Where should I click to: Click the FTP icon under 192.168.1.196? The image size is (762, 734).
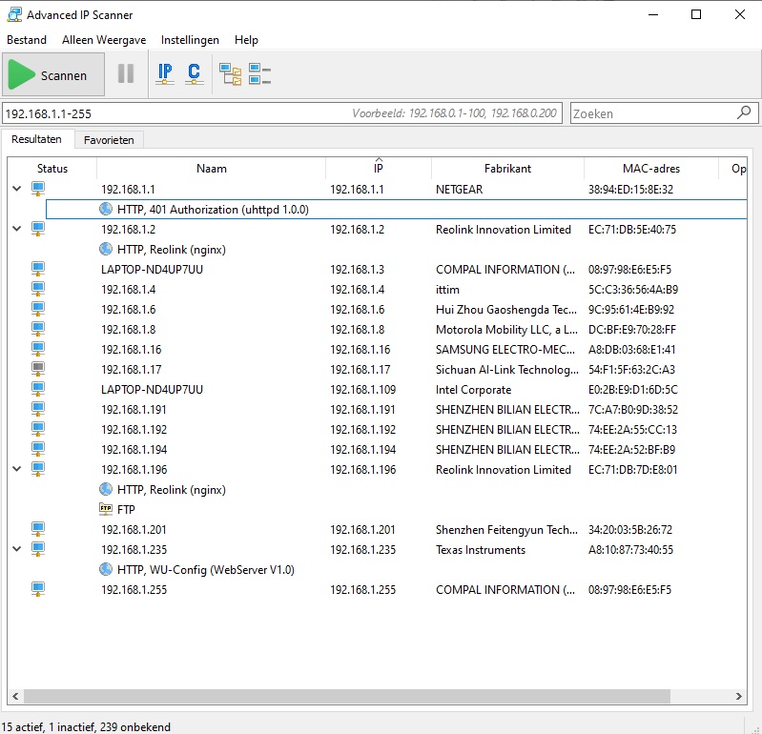[106, 510]
